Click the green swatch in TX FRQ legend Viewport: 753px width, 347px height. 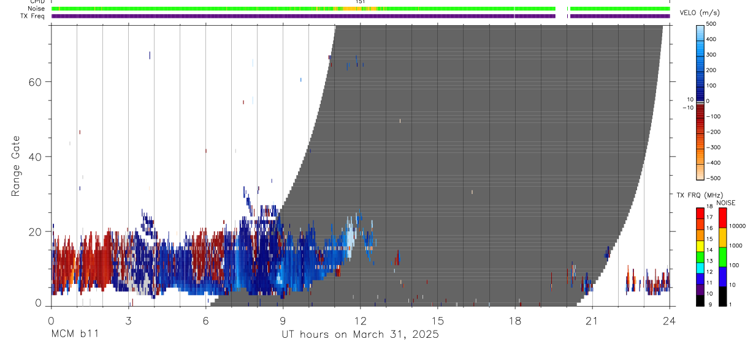pyautogui.click(x=700, y=256)
